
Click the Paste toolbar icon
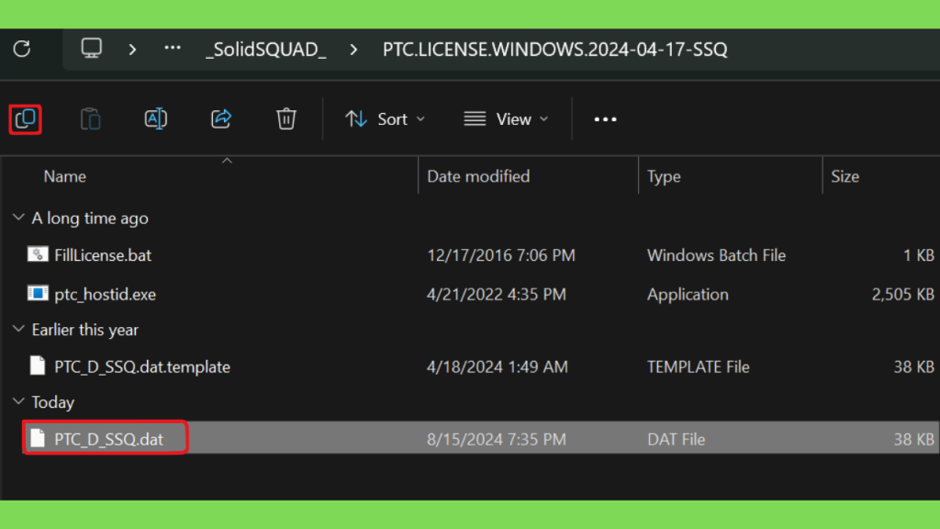coord(91,118)
